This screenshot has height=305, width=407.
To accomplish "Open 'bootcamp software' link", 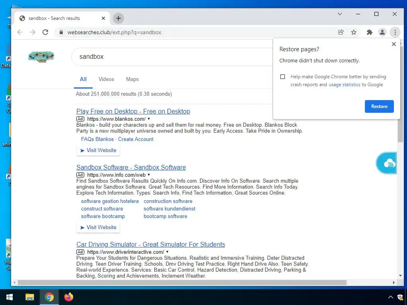I will tap(165, 216).
